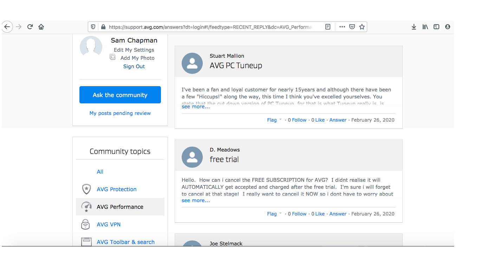Answer the AVG PC Tuneup post
The height and width of the screenshot is (270, 480).
tap(338, 120)
